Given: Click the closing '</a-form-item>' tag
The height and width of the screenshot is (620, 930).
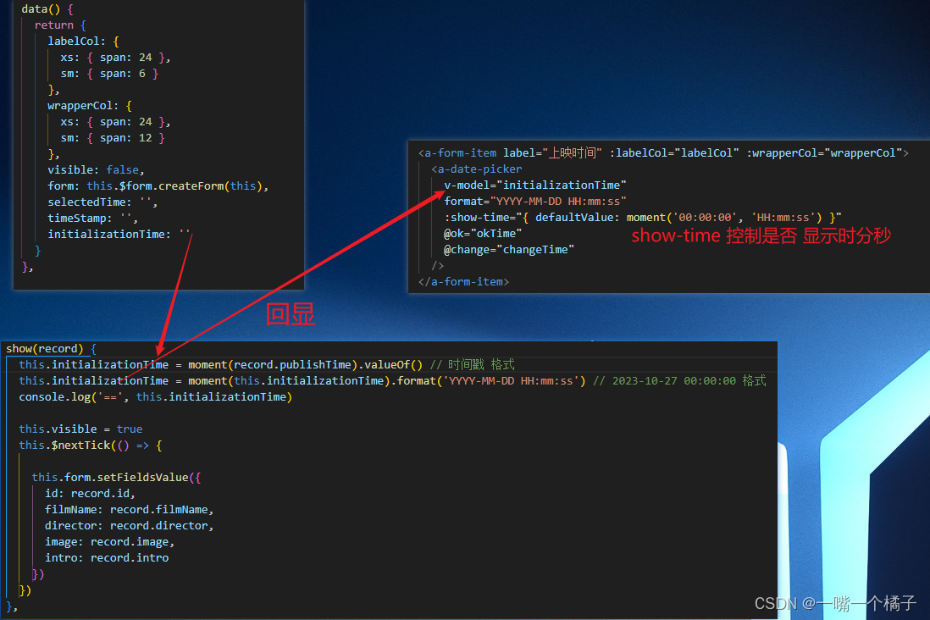Looking at the screenshot, I should click(x=464, y=282).
